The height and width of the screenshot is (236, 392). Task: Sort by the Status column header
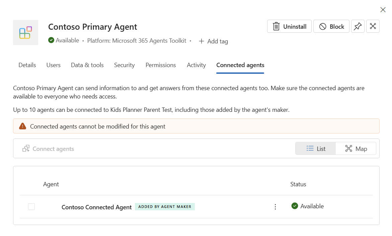298,184
